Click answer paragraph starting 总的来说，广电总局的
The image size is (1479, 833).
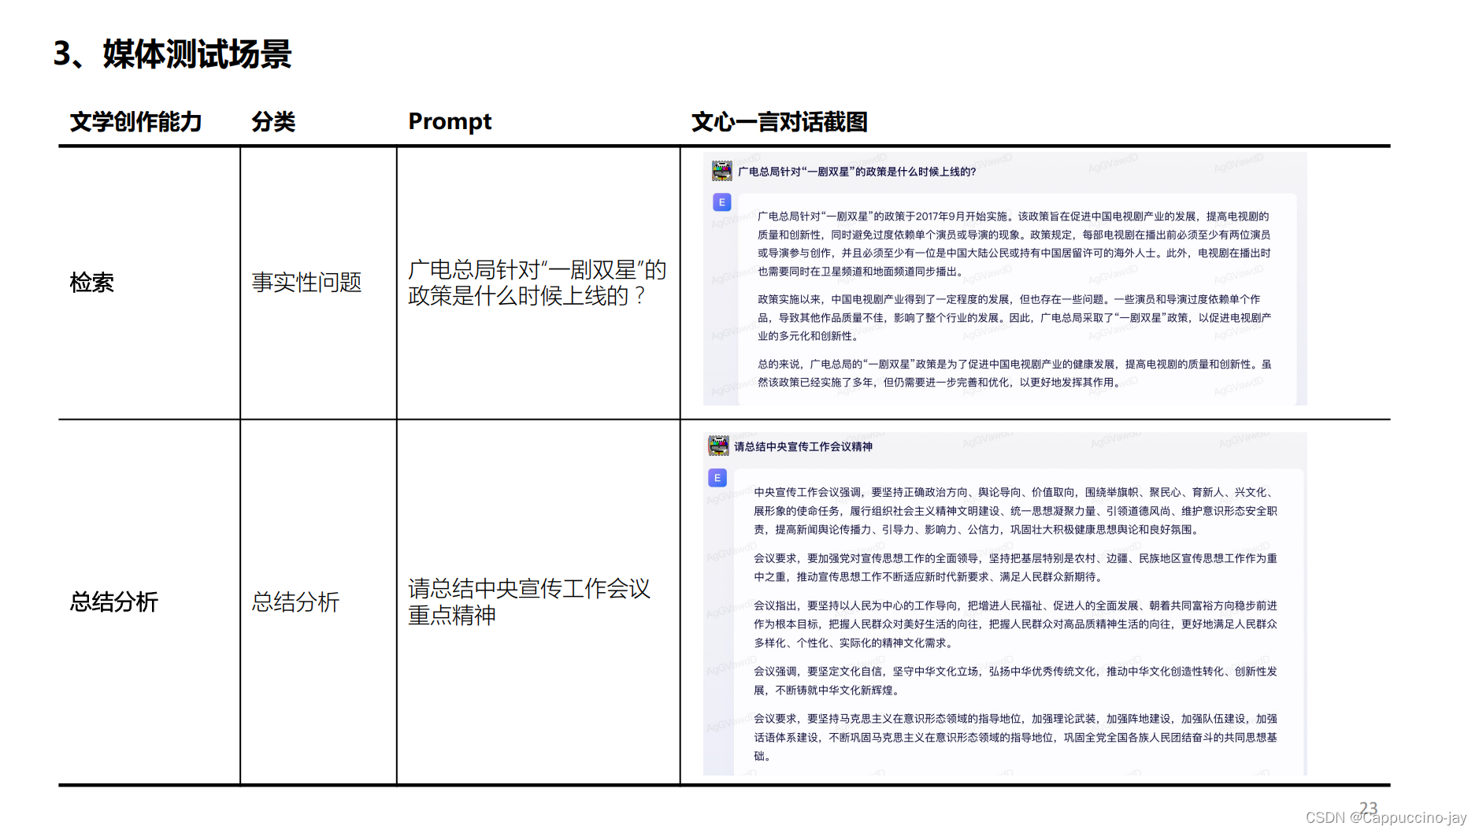coord(1014,373)
